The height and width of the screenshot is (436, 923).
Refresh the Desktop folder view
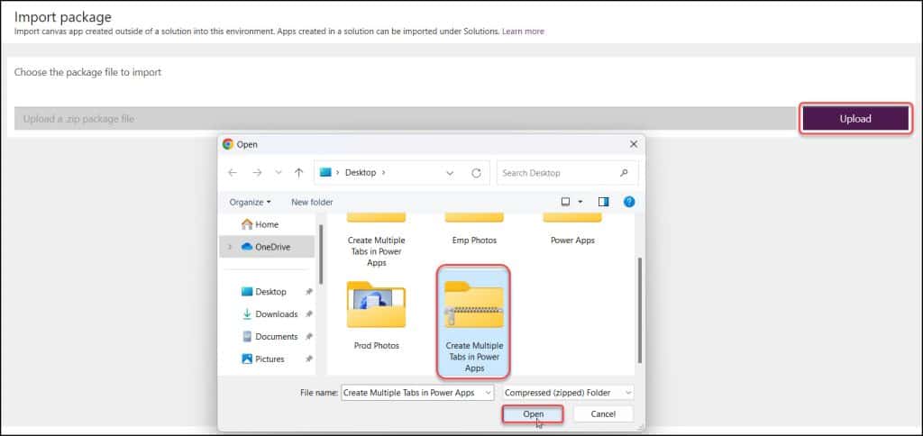click(x=476, y=173)
